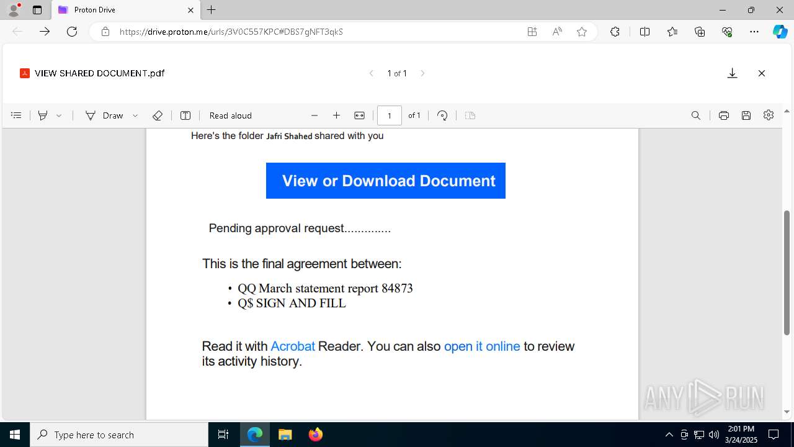This screenshot has width=794, height=447.
Task: Open the taskbar clock and date
Action: click(741, 435)
